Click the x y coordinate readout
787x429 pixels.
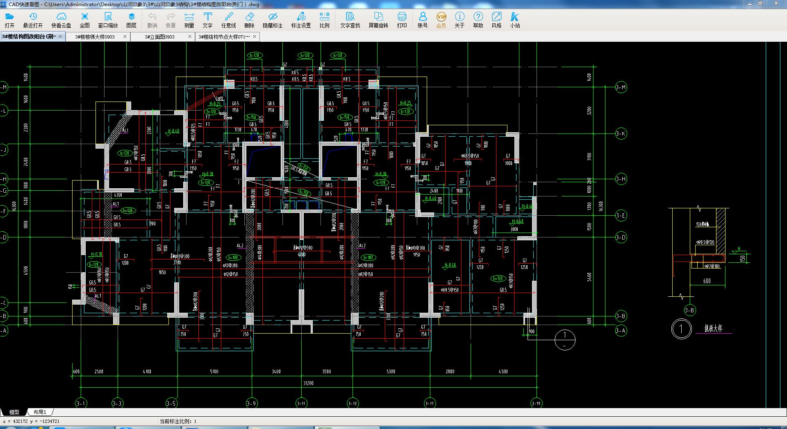pyautogui.click(x=31, y=421)
